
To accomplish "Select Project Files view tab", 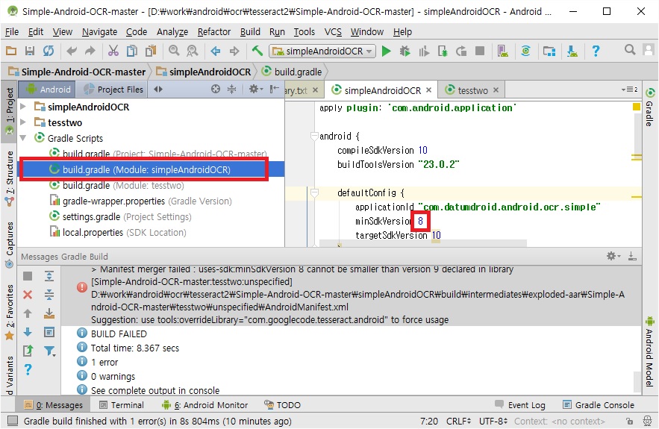I will (x=113, y=89).
